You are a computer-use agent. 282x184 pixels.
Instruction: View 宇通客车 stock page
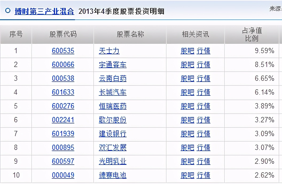coord(112,65)
